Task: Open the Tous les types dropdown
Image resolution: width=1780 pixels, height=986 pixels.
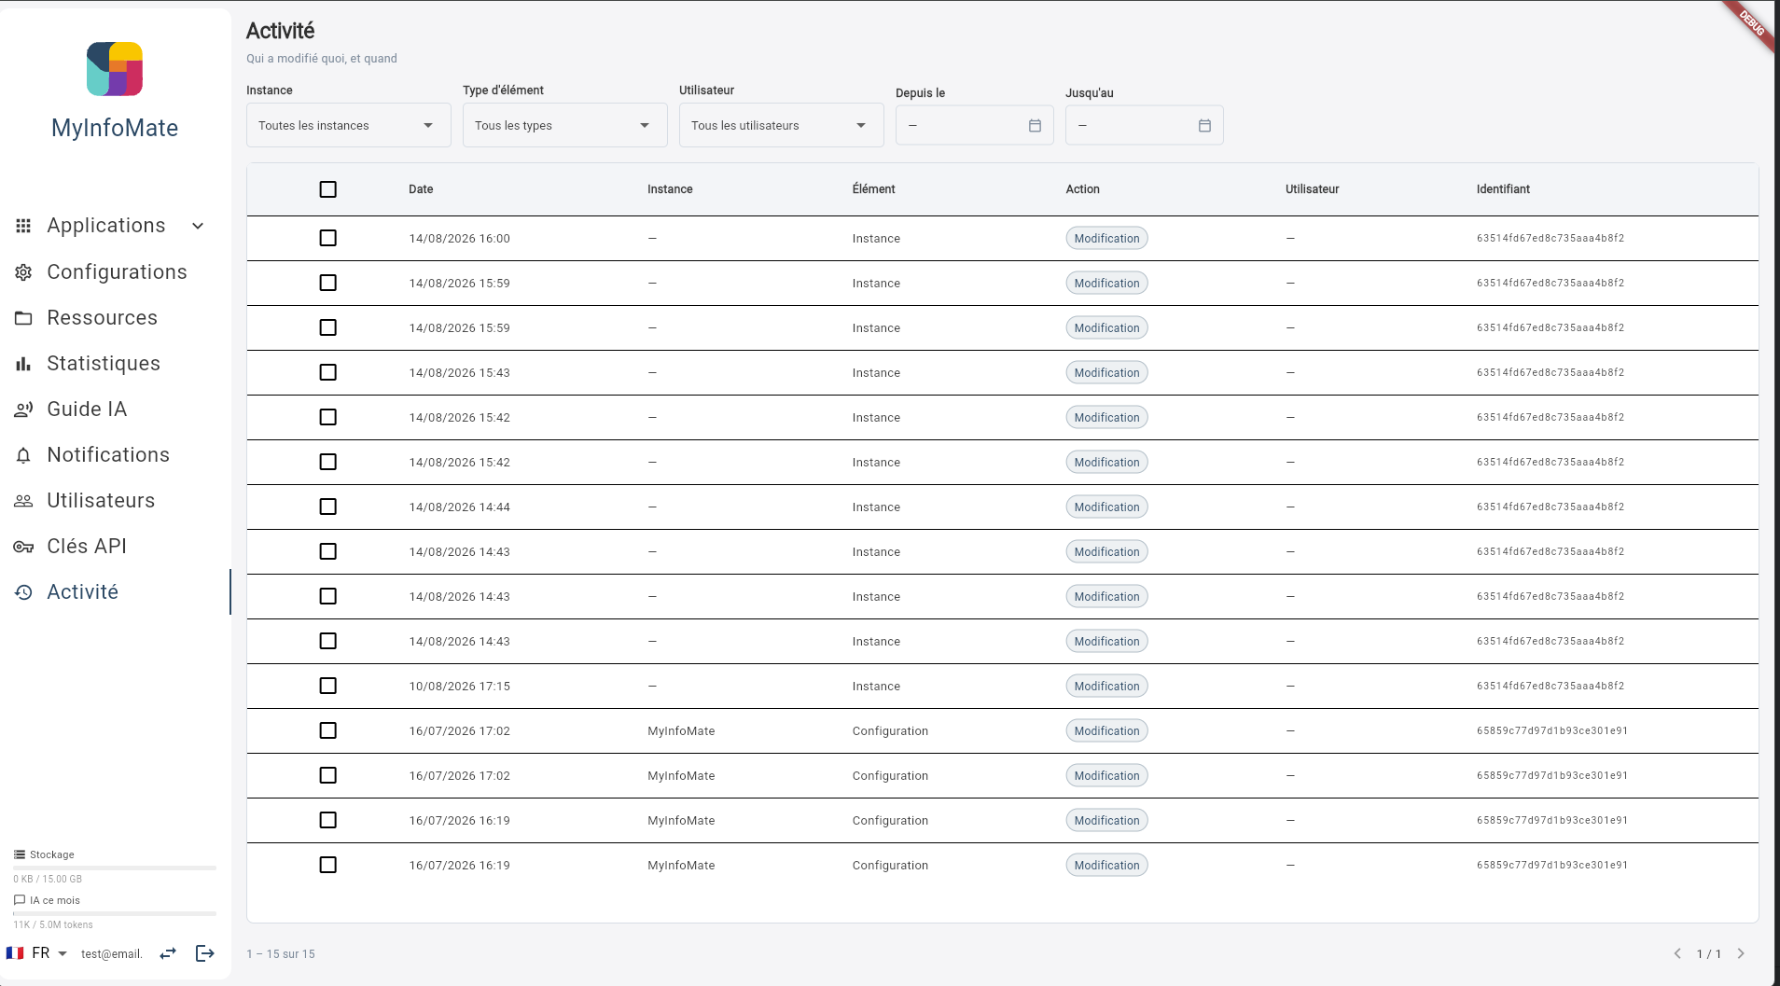Action: click(565, 125)
